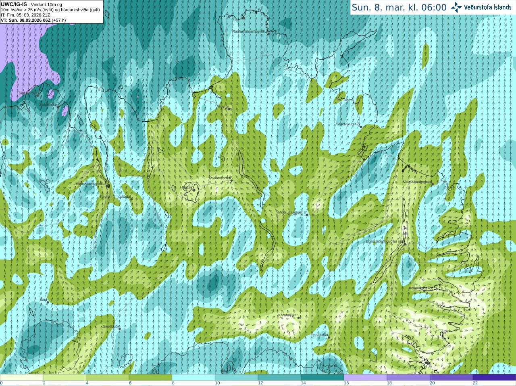Select the Mývatnsöræfi station label
This screenshot has width=516, height=386.
click(220, 178)
